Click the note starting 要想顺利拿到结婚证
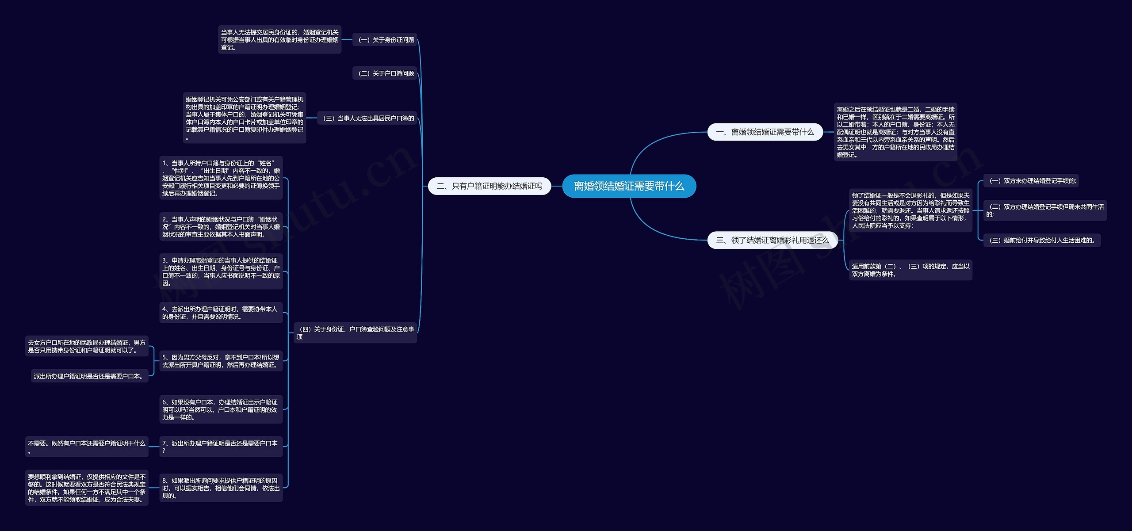Viewport: 1132px width, 531px height. [x=87, y=488]
